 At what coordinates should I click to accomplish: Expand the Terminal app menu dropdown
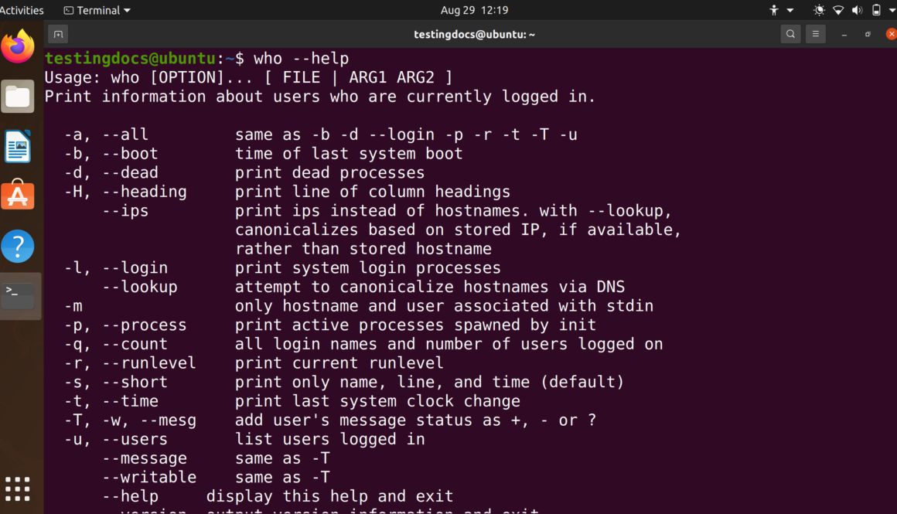(97, 10)
